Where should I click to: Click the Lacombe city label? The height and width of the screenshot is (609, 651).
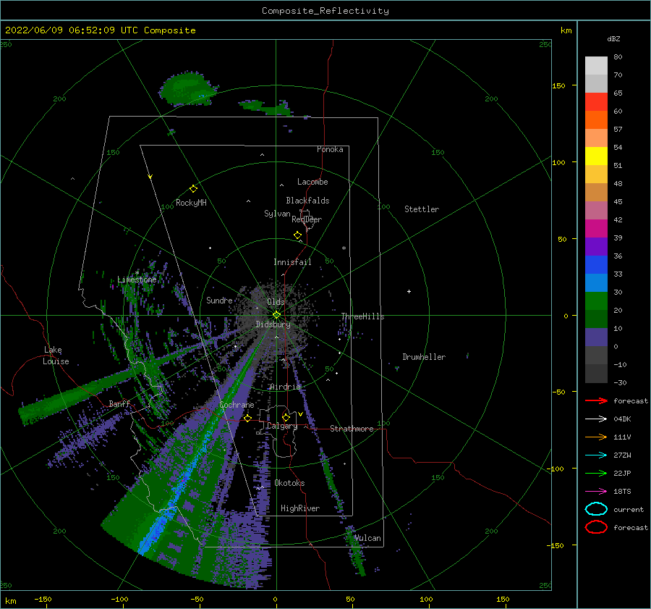coord(312,182)
